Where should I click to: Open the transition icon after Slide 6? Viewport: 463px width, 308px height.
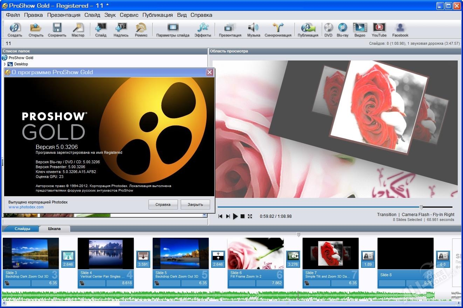click(x=293, y=256)
